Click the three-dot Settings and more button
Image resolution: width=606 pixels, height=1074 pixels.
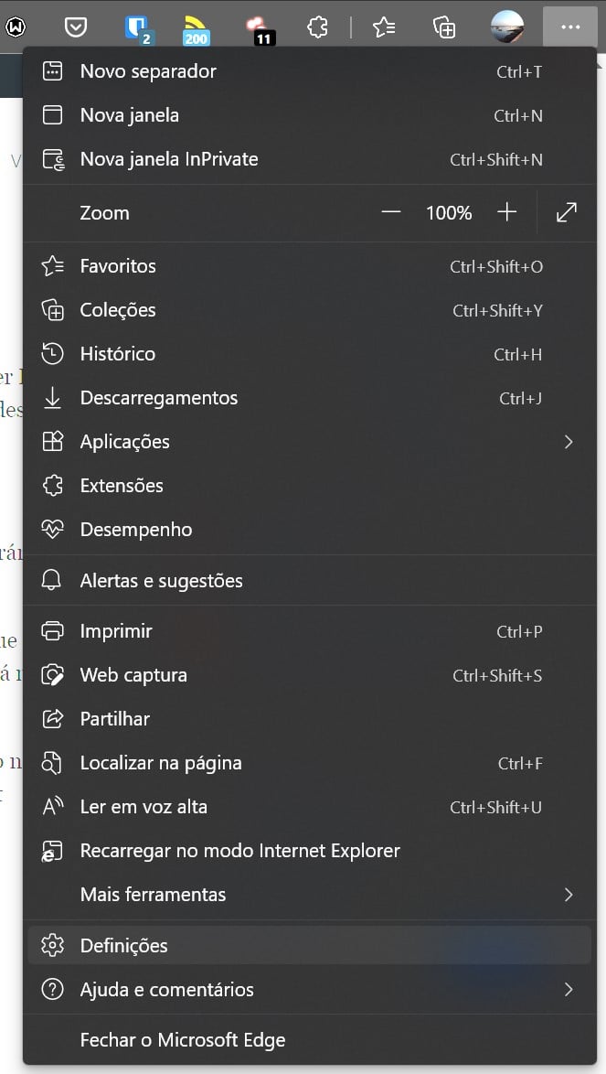(x=570, y=27)
